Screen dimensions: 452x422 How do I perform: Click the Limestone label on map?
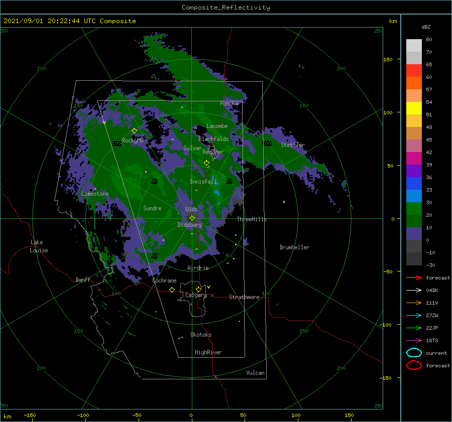pyautogui.click(x=95, y=194)
